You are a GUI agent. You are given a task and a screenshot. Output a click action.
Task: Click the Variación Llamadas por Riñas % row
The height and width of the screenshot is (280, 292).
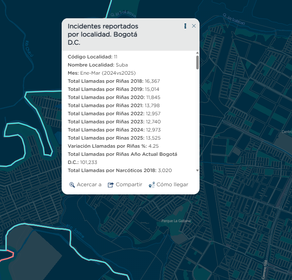click(x=113, y=146)
